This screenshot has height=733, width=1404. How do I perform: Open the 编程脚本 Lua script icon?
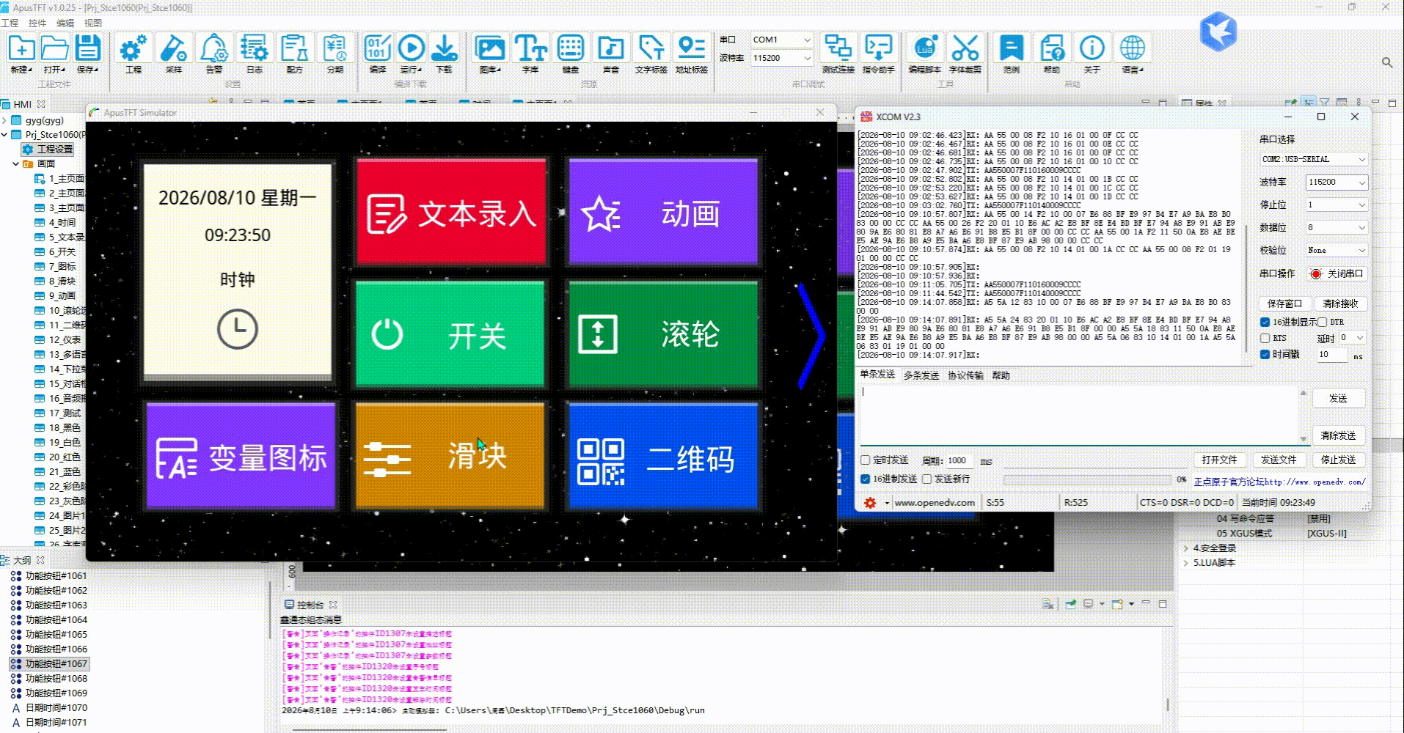[x=924, y=48]
